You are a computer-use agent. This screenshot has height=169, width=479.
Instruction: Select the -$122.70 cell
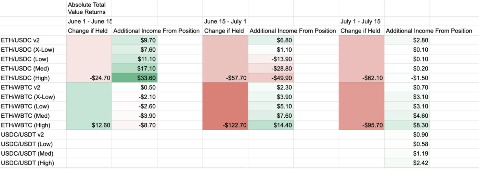click(225, 125)
